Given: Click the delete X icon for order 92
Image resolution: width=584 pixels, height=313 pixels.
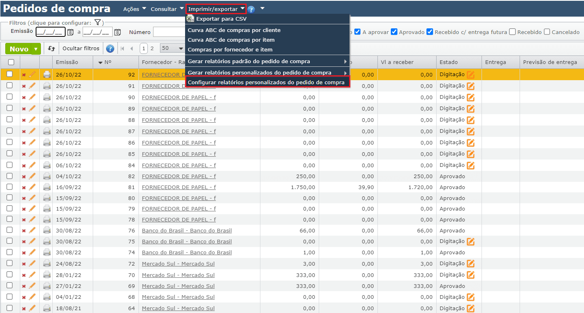Looking at the screenshot, I should tap(23, 75).
